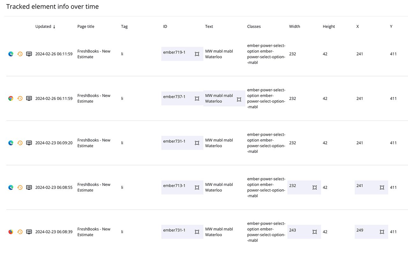This screenshot has height=255, width=408.
Task: Click the Firefox browser icon in the bottom row
Action: [x=11, y=232]
